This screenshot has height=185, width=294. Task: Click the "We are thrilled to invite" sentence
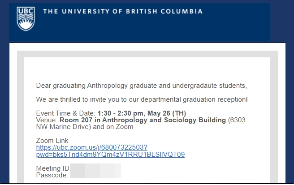point(142,99)
